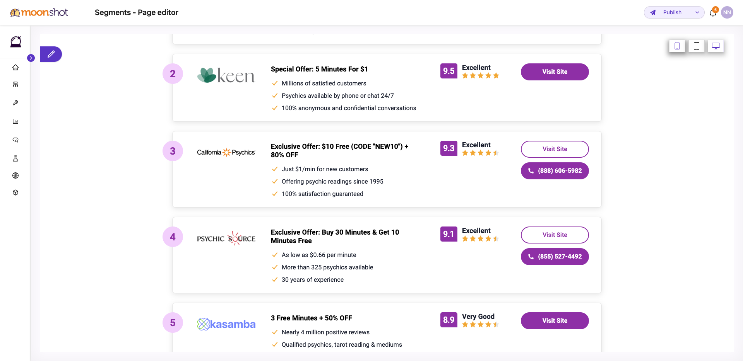Open the Home sidebar icon
The width and height of the screenshot is (743, 361).
(x=15, y=67)
